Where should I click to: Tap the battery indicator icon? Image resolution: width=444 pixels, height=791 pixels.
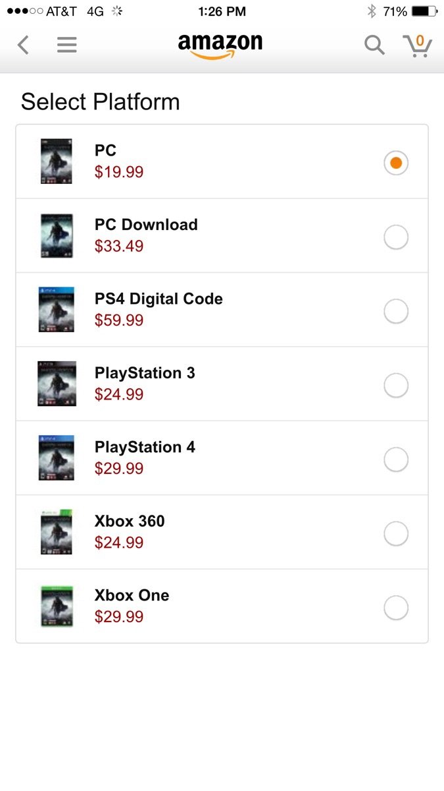pos(424,11)
